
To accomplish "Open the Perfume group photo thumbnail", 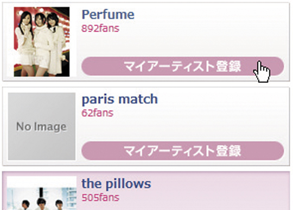I will 42,42.
